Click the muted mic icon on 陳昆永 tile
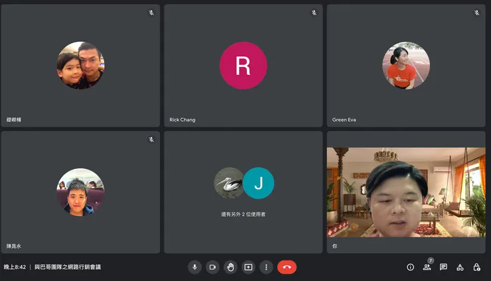Viewport: 491px width, 281px height. click(x=151, y=140)
